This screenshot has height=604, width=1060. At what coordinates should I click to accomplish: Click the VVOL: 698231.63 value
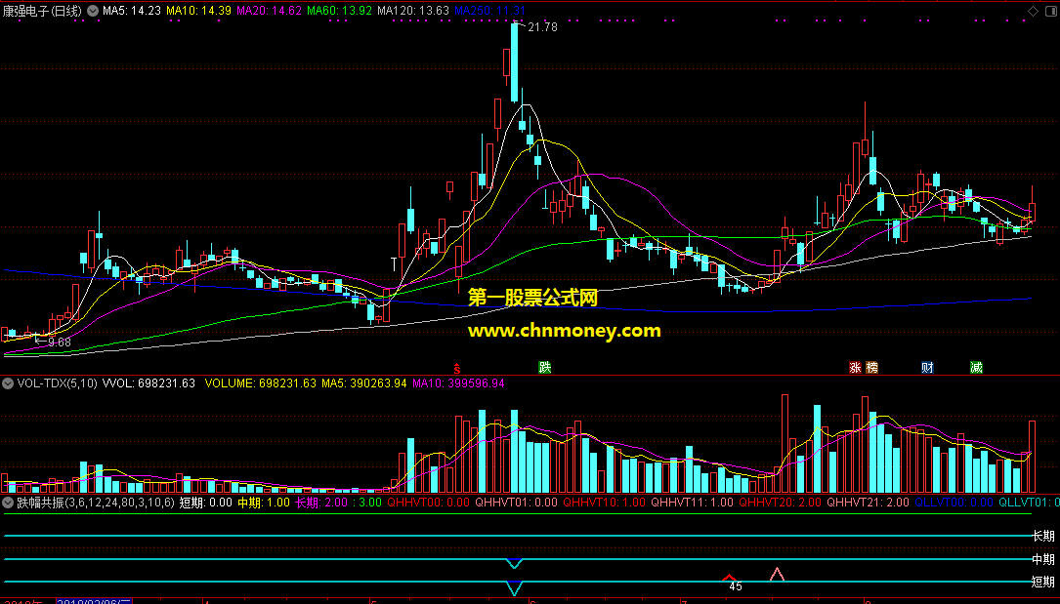click(x=148, y=383)
